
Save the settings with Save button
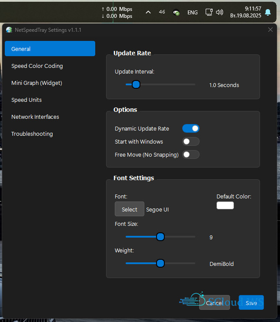click(251, 302)
